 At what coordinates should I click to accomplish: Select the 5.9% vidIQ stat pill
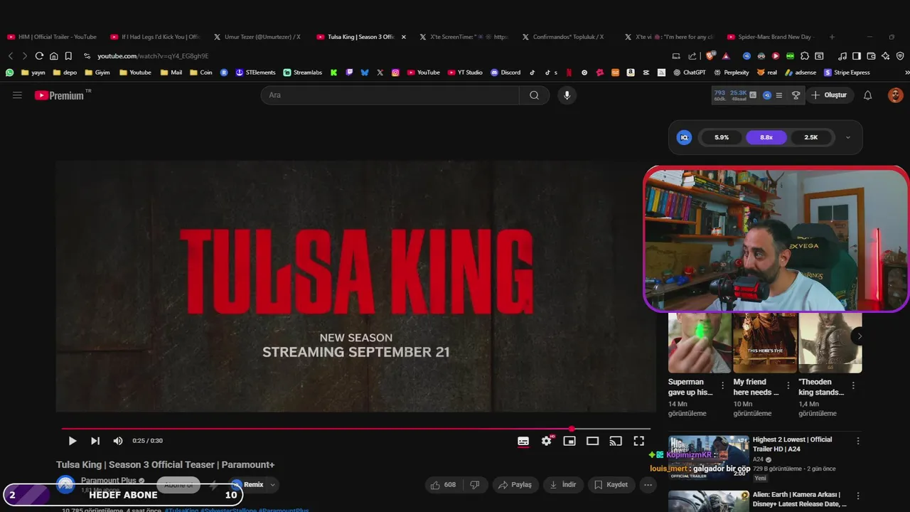[x=722, y=137]
